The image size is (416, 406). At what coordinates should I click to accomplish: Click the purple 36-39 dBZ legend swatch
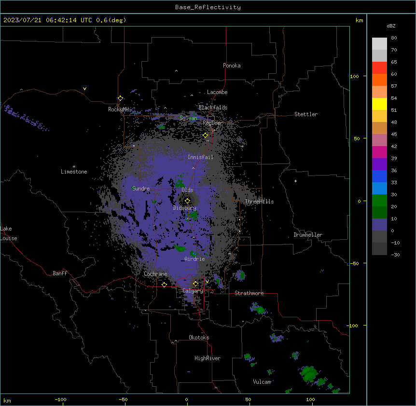379,164
